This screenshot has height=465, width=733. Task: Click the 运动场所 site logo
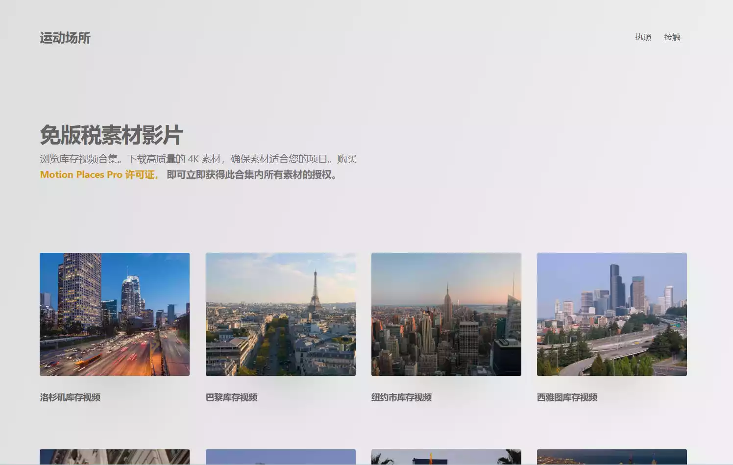[x=65, y=38]
